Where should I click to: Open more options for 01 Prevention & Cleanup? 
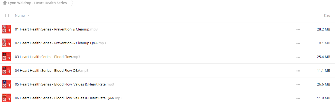298,29
